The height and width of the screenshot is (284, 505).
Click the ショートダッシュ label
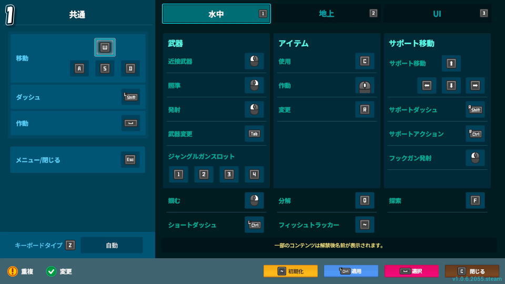tap(193, 225)
